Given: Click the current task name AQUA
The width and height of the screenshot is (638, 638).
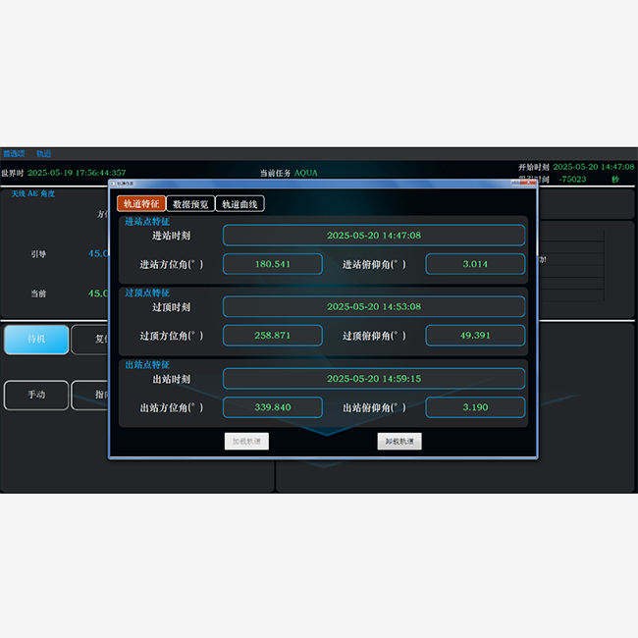Looking at the screenshot, I should coord(306,173).
